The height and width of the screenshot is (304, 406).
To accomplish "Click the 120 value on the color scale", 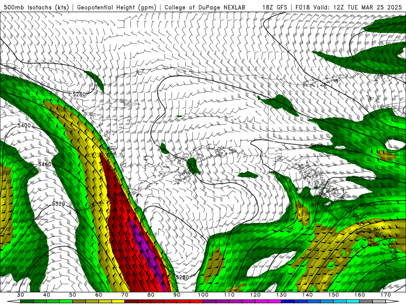I will [x=255, y=295].
